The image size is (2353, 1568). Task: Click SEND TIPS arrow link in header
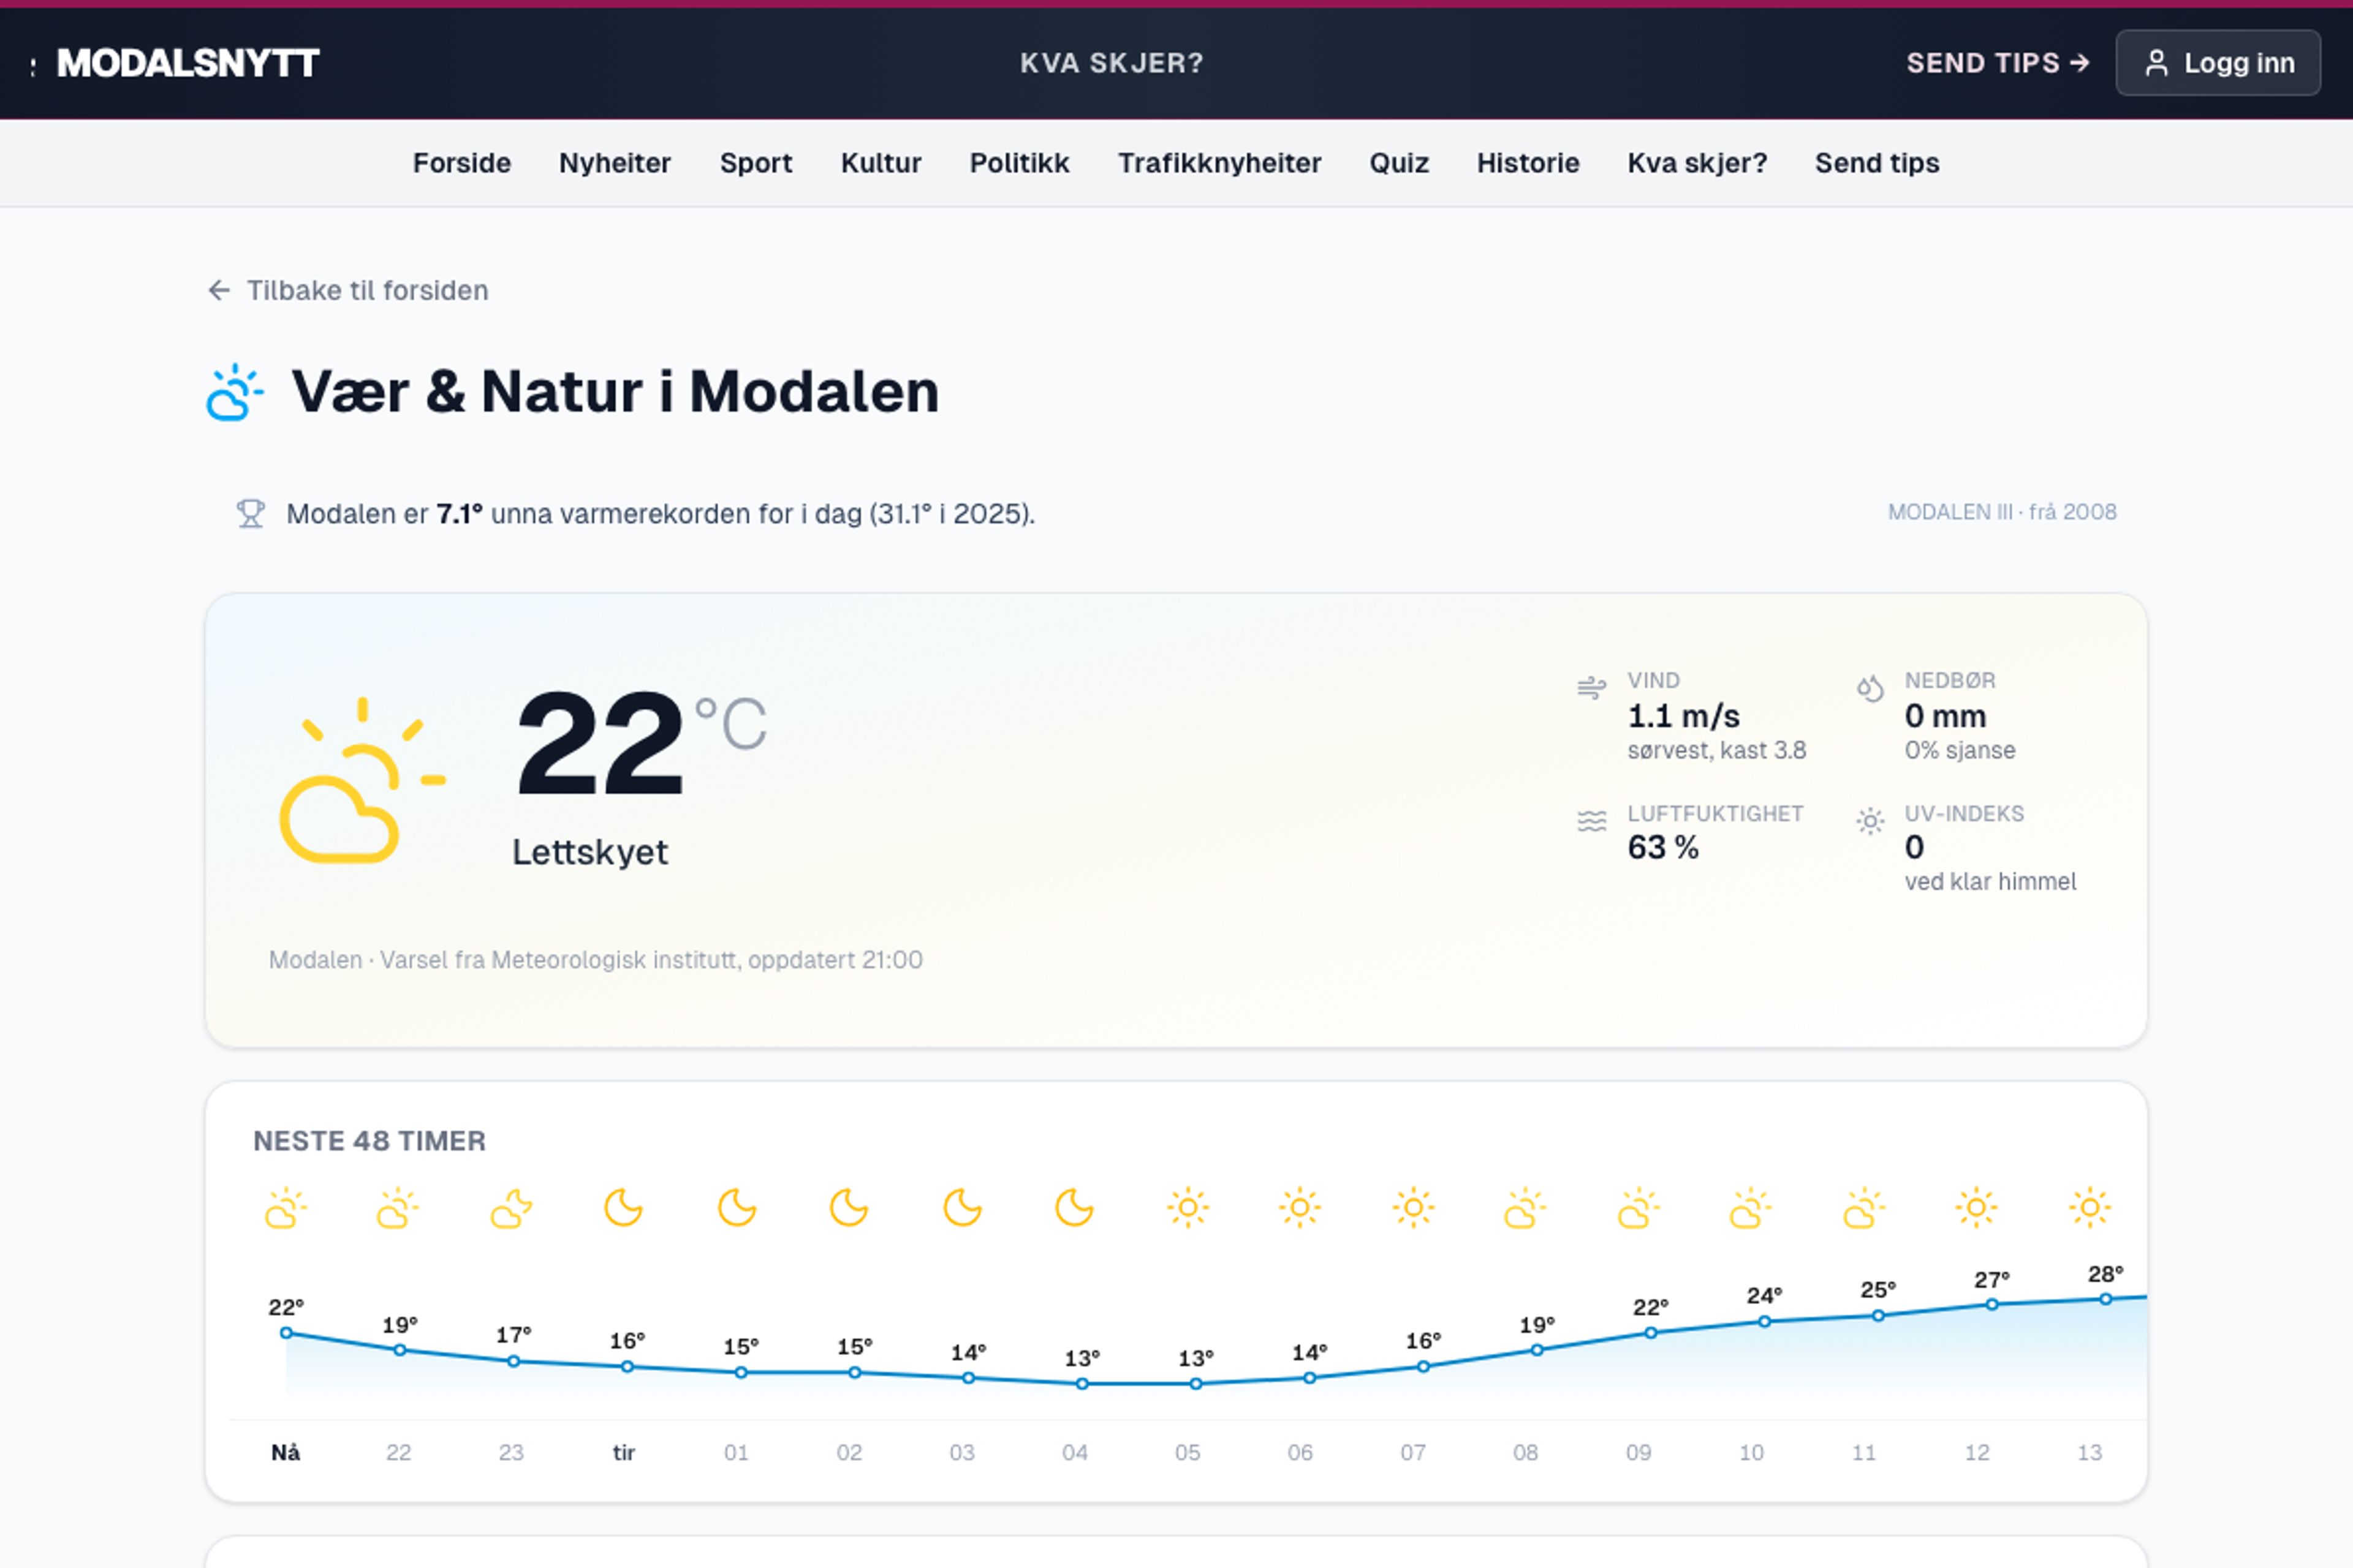coord(1998,63)
